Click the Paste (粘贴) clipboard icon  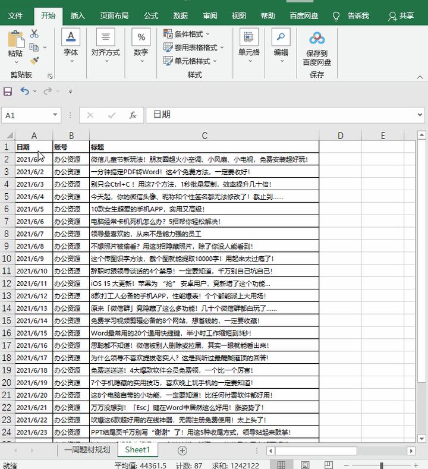15,40
